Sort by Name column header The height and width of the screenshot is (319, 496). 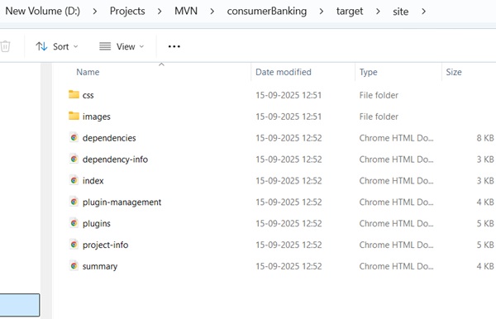(88, 72)
